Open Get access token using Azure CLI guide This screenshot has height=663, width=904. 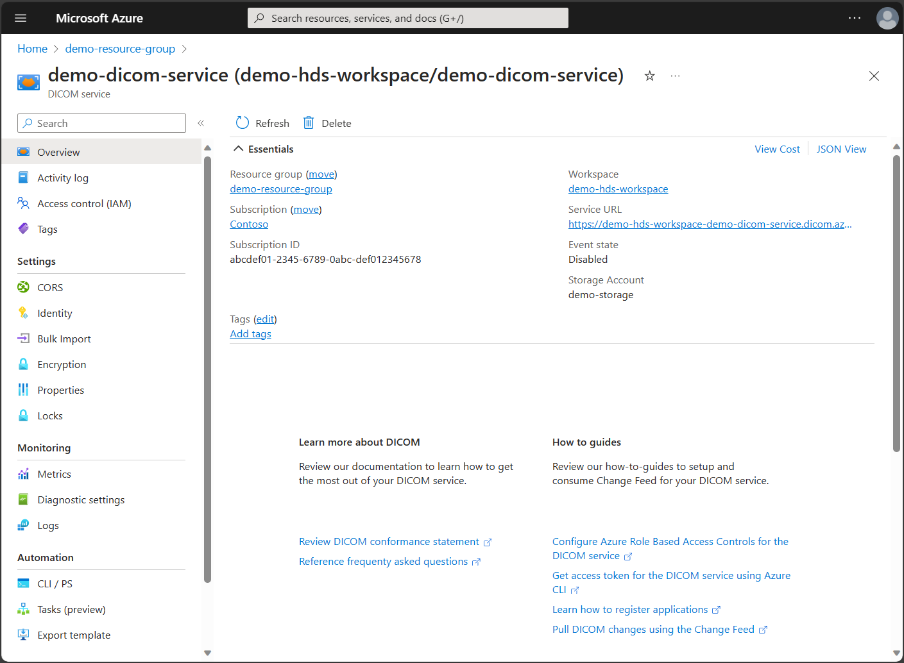671,583
